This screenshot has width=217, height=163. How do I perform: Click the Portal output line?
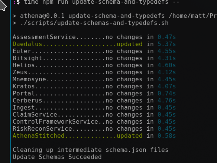pyautogui.click(x=94, y=94)
